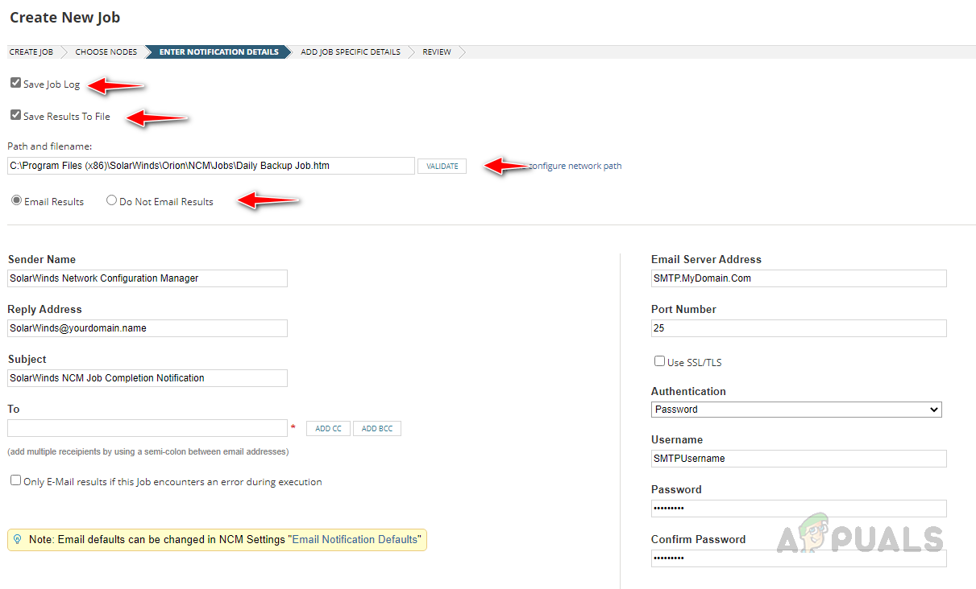Click the To recipients field
This screenshot has width=976, height=589.
(x=147, y=428)
